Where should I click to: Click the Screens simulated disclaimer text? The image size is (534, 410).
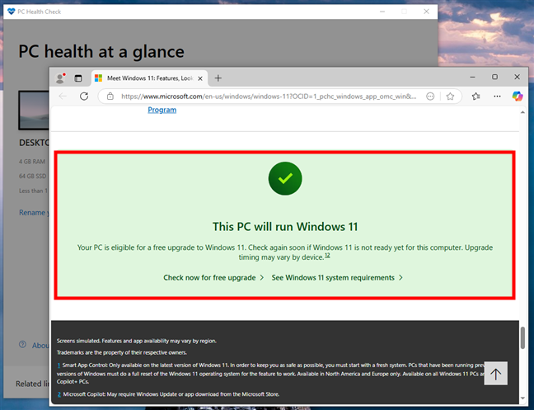click(137, 341)
